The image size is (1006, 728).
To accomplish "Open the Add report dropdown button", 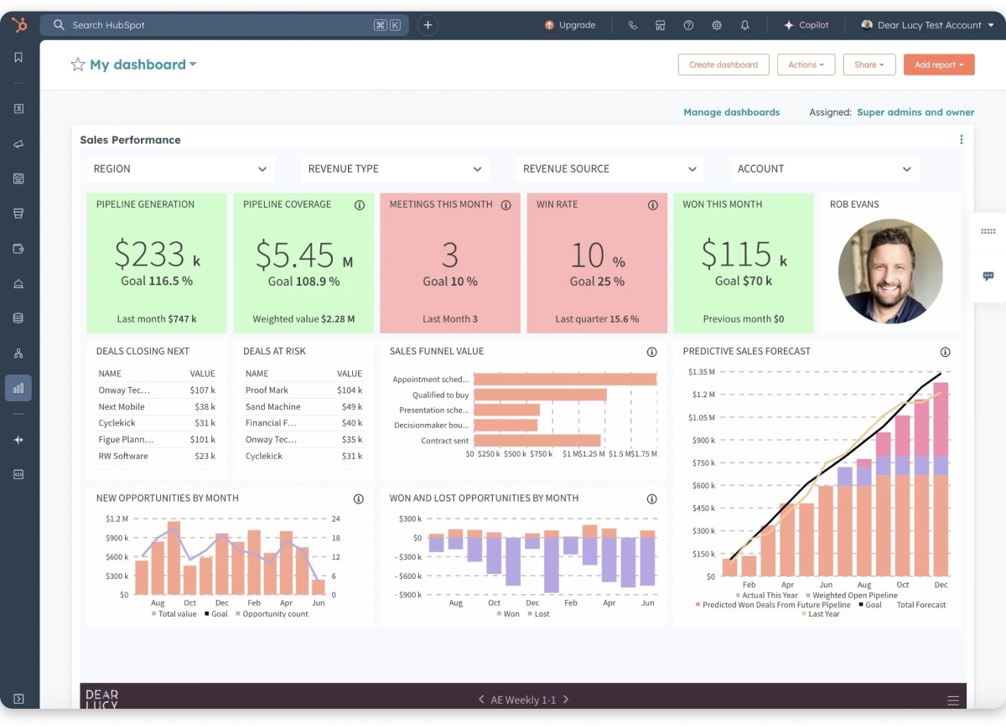I will click(x=939, y=65).
